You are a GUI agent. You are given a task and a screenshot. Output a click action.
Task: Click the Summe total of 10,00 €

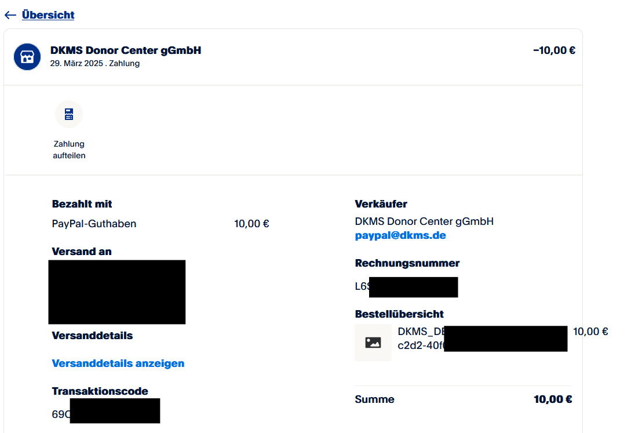[x=553, y=399]
